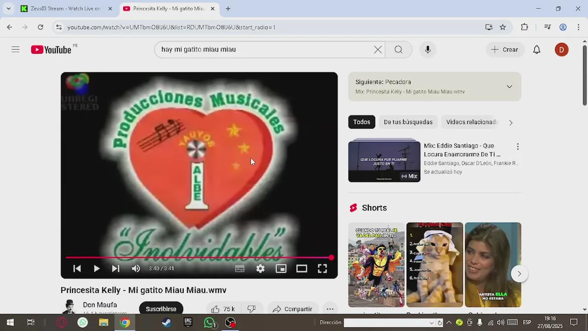
Task: Bookmark this page with the star
Action: coord(503,27)
